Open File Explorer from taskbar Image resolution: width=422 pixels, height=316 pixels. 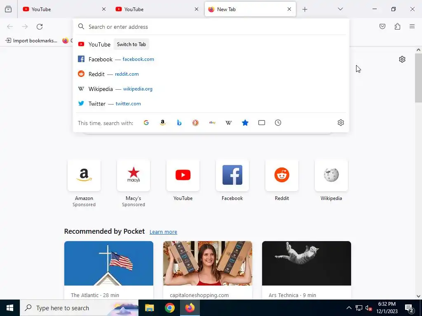(149, 308)
